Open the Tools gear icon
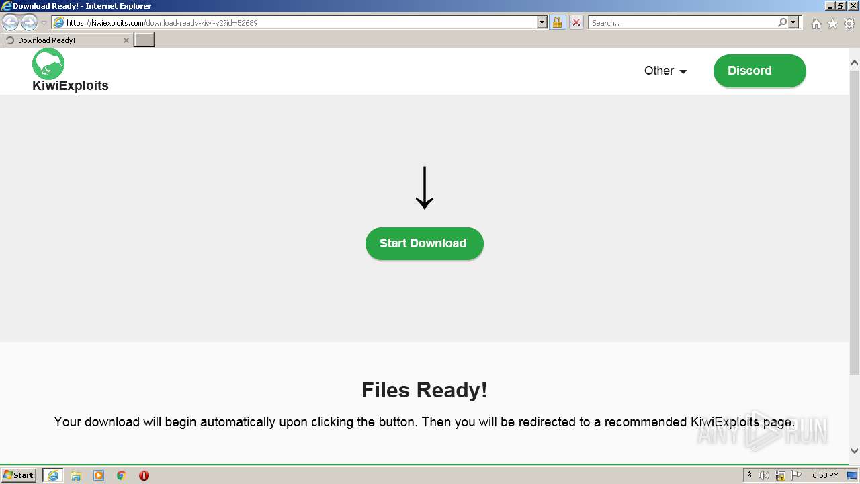The height and width of the screenshot is (484, 860). click(849, 24)
